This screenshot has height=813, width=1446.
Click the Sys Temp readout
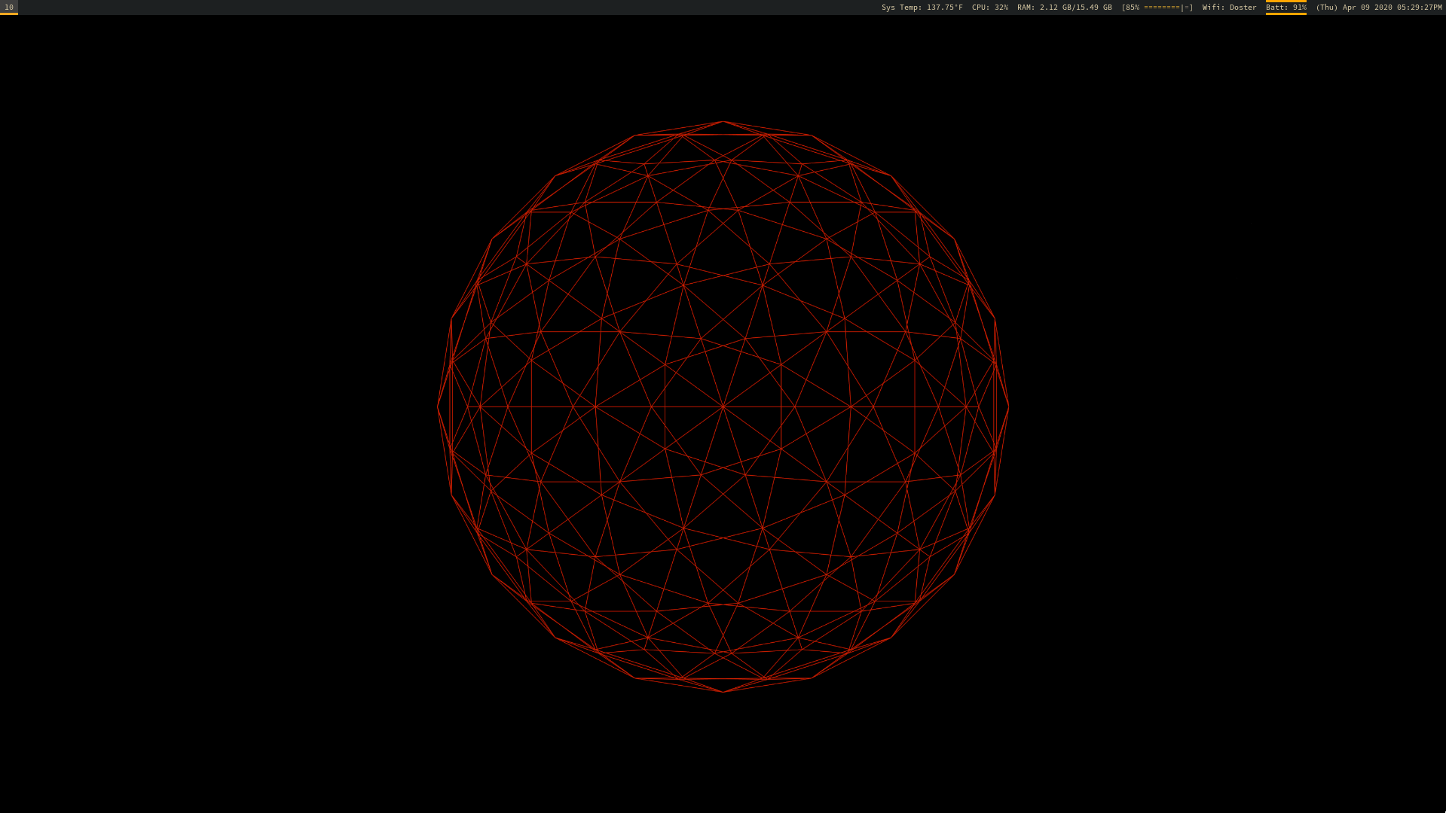(922, 8)
